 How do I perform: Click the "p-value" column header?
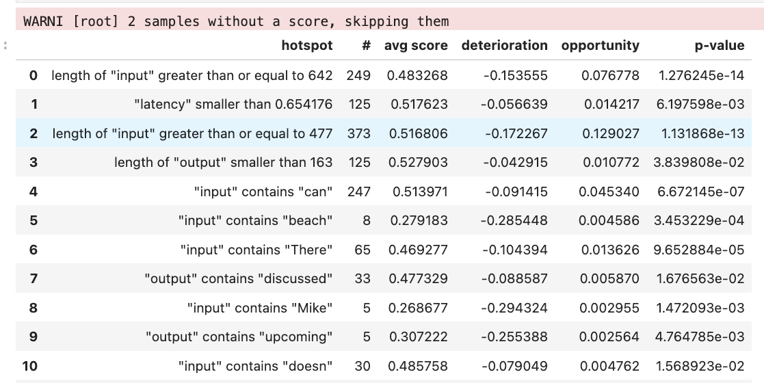[x=719, y=46]
